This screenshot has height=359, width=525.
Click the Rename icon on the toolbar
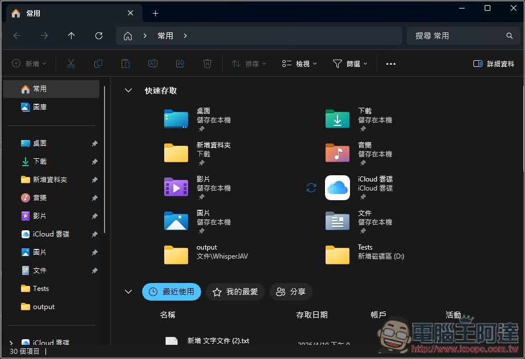tap(152, 64)
